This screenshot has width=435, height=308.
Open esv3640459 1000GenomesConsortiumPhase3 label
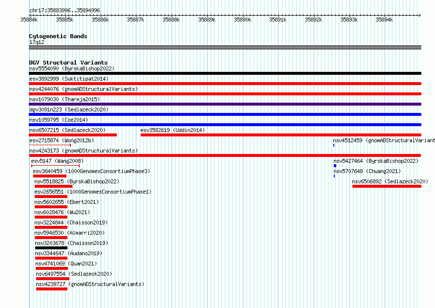pyautogui.click(x=91, y=171)
